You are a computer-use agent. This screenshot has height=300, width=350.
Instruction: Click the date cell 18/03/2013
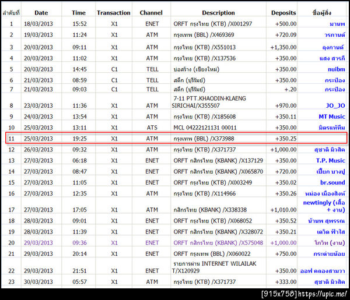point(38,24)
